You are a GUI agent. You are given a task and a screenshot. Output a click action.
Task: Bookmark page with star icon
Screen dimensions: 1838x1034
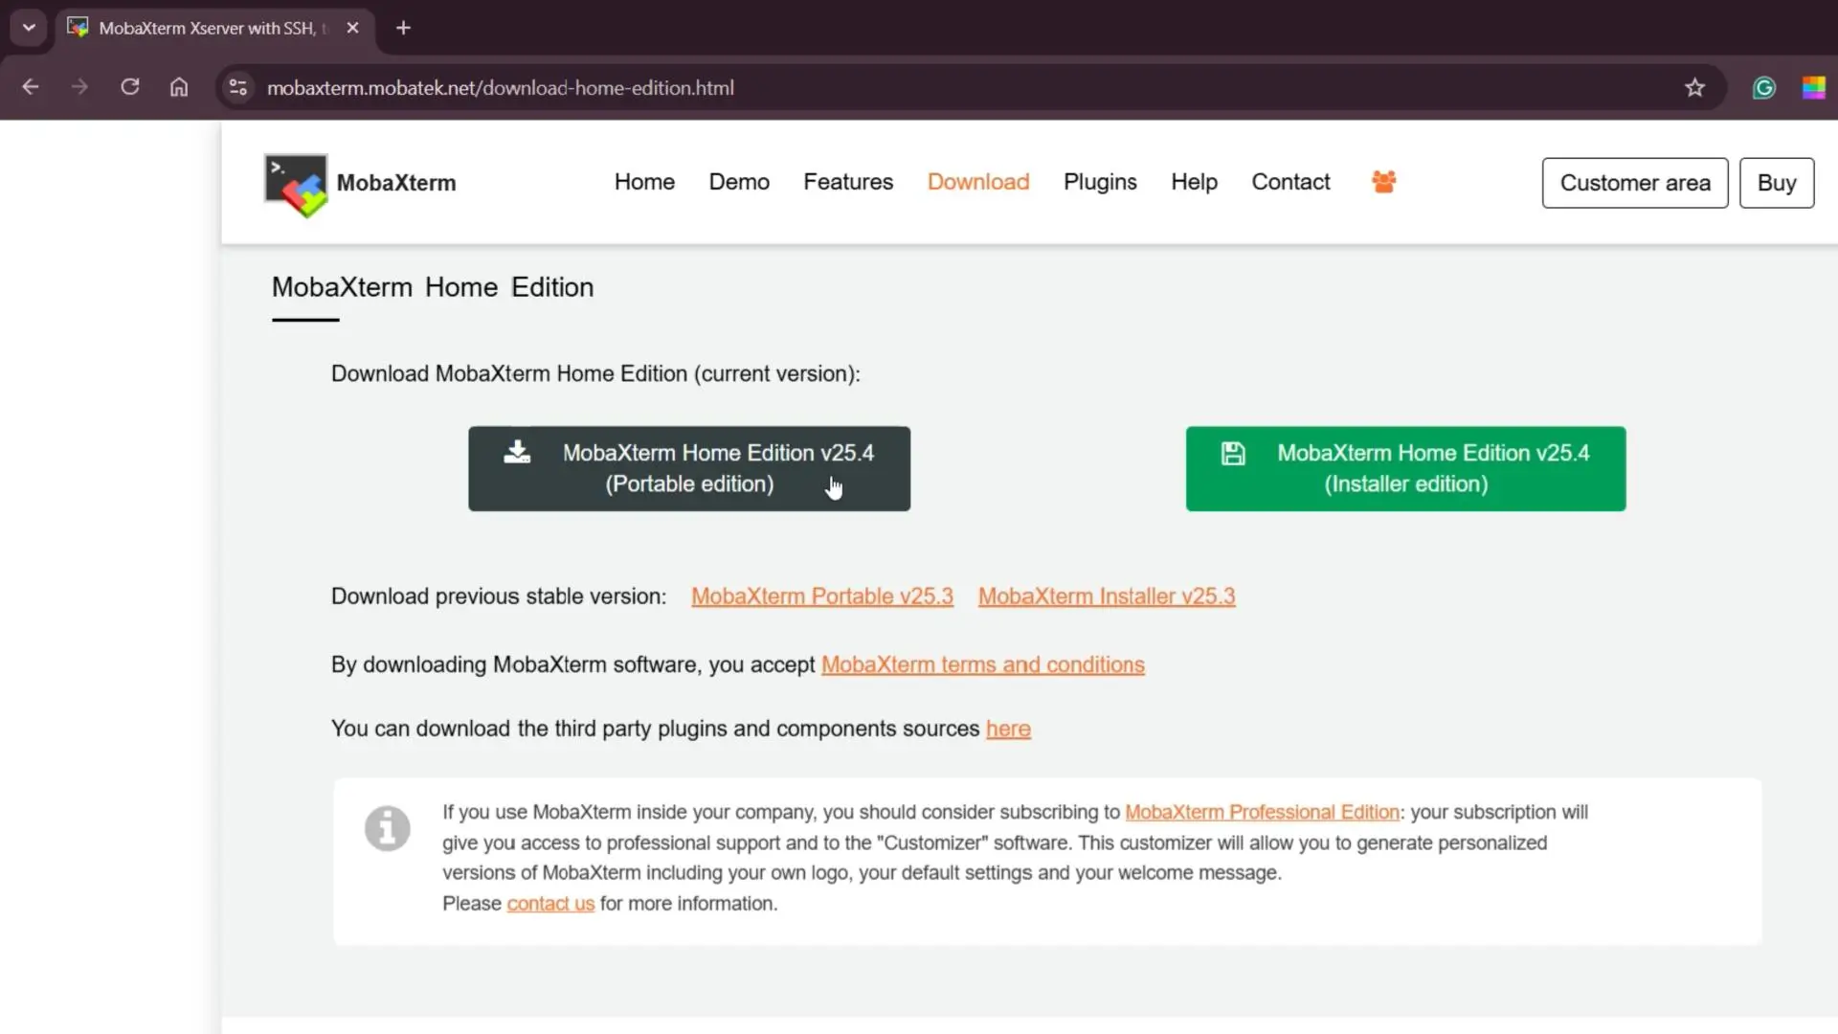click(1694, 88)
